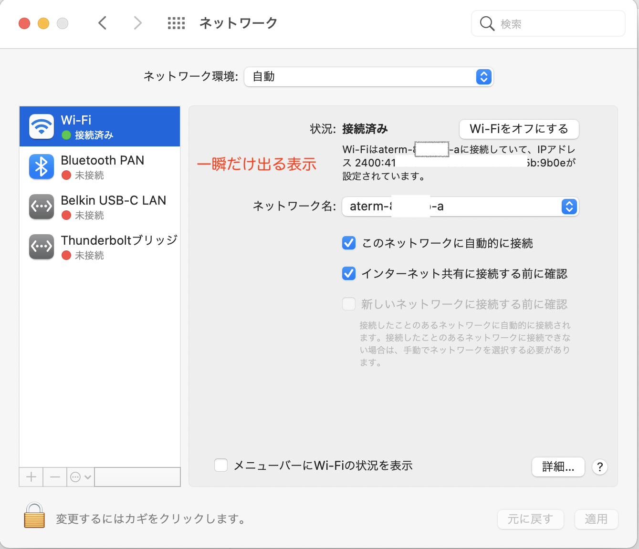Click the 適用 button
The width and height of the screenshot is (639, 549).
tap(597, 519)
